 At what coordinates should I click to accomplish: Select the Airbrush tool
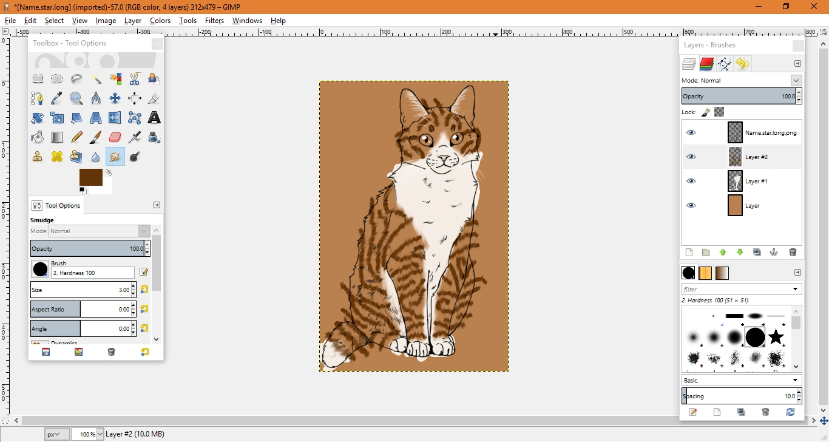(x=135, y=137)
